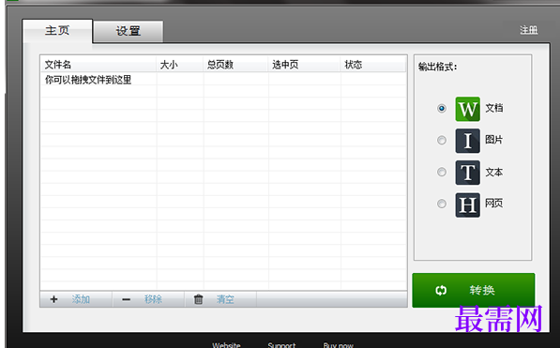Click the 图片 format label
The height and width of the screenshot is (348, 560).
(494, 140)
